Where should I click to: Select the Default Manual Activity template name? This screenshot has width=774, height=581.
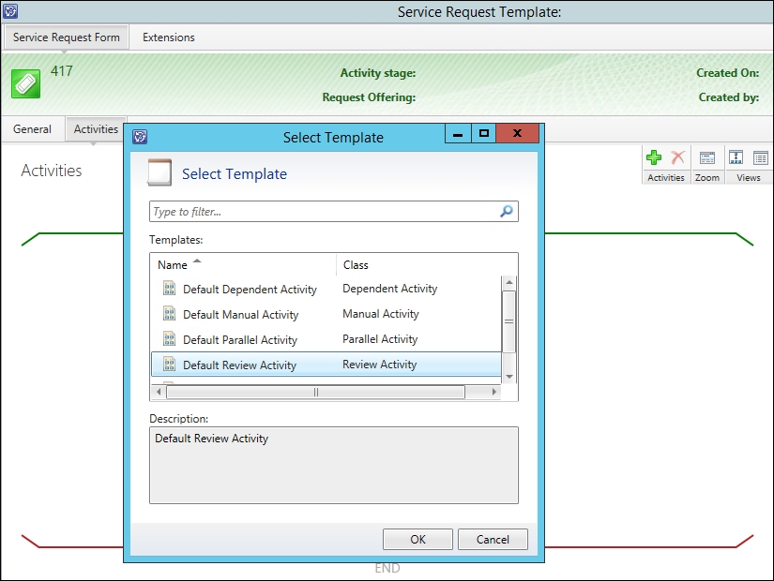(x=241, y=315)
